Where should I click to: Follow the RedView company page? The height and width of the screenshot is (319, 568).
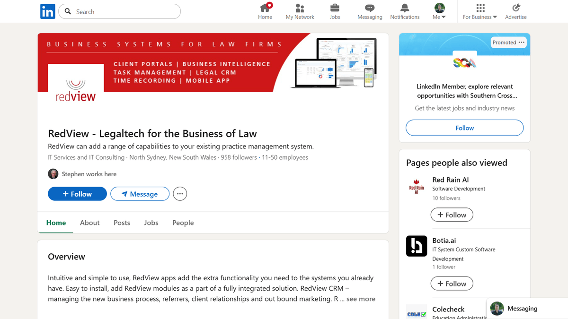click(77, 194)
